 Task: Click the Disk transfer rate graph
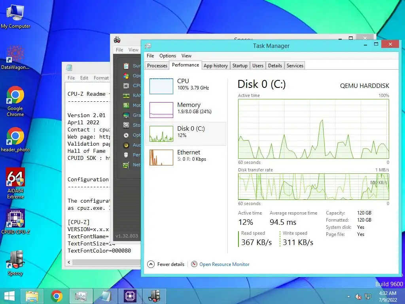tap(314, 186)
